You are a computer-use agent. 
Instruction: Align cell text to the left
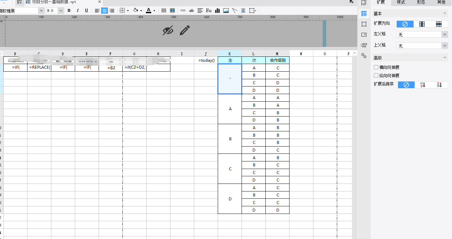coord(97,11)
